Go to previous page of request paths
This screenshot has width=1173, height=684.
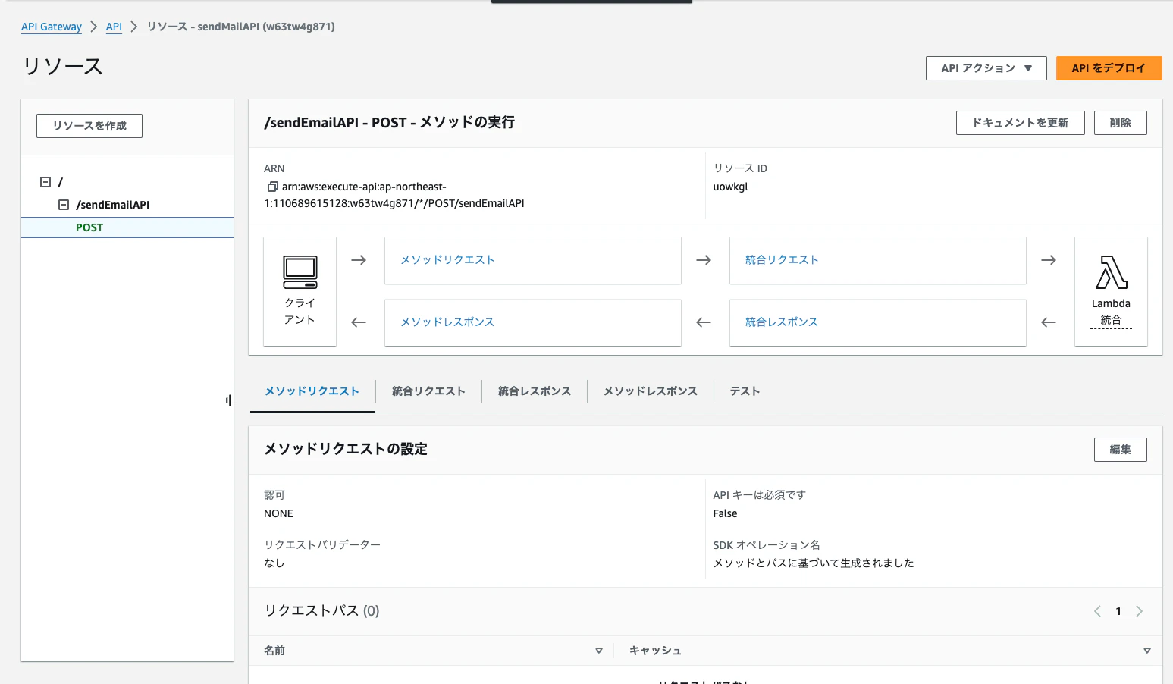(x=1097, y=611)
